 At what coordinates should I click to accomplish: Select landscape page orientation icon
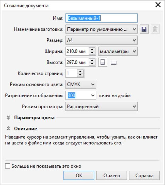pyautogui.click(x=114, y=63)
